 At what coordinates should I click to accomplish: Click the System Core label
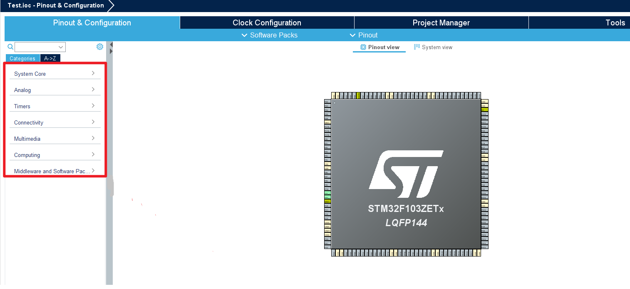pyautogui.click(x=30, y=74)
